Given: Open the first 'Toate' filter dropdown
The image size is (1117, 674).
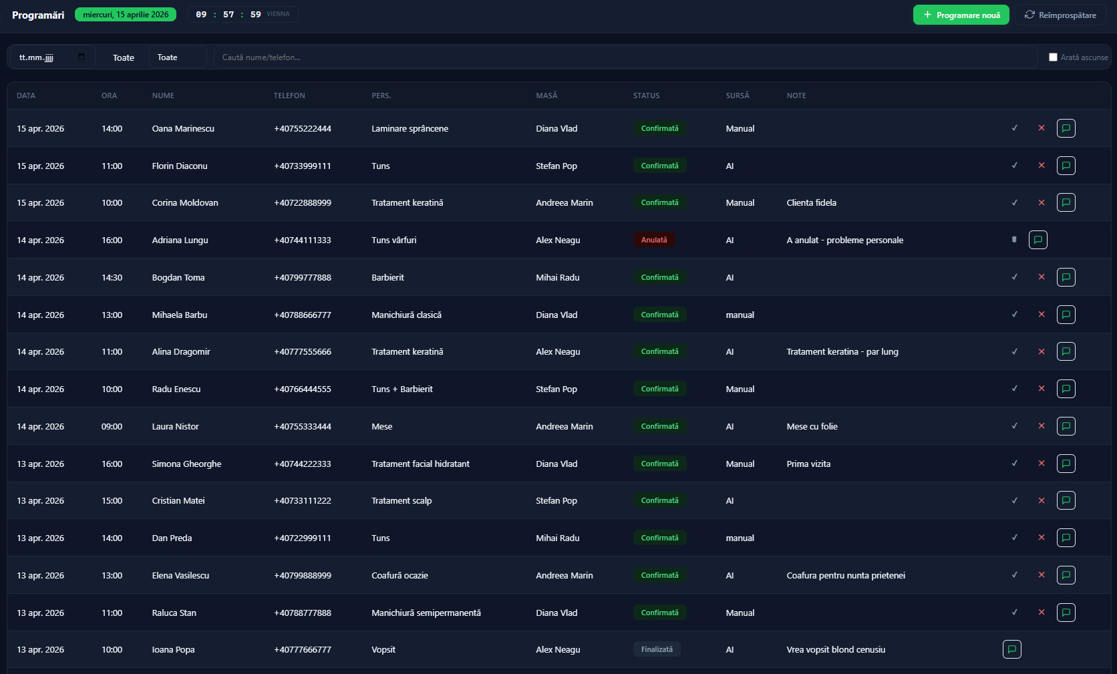Looking at the screenshot, I should (123, 57).
